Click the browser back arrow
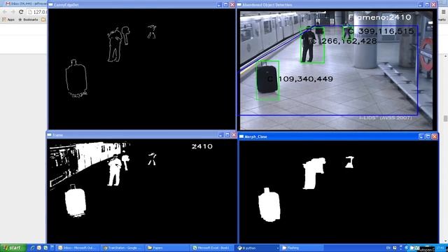This screenshot has height=252, width=448. point(5,12)
